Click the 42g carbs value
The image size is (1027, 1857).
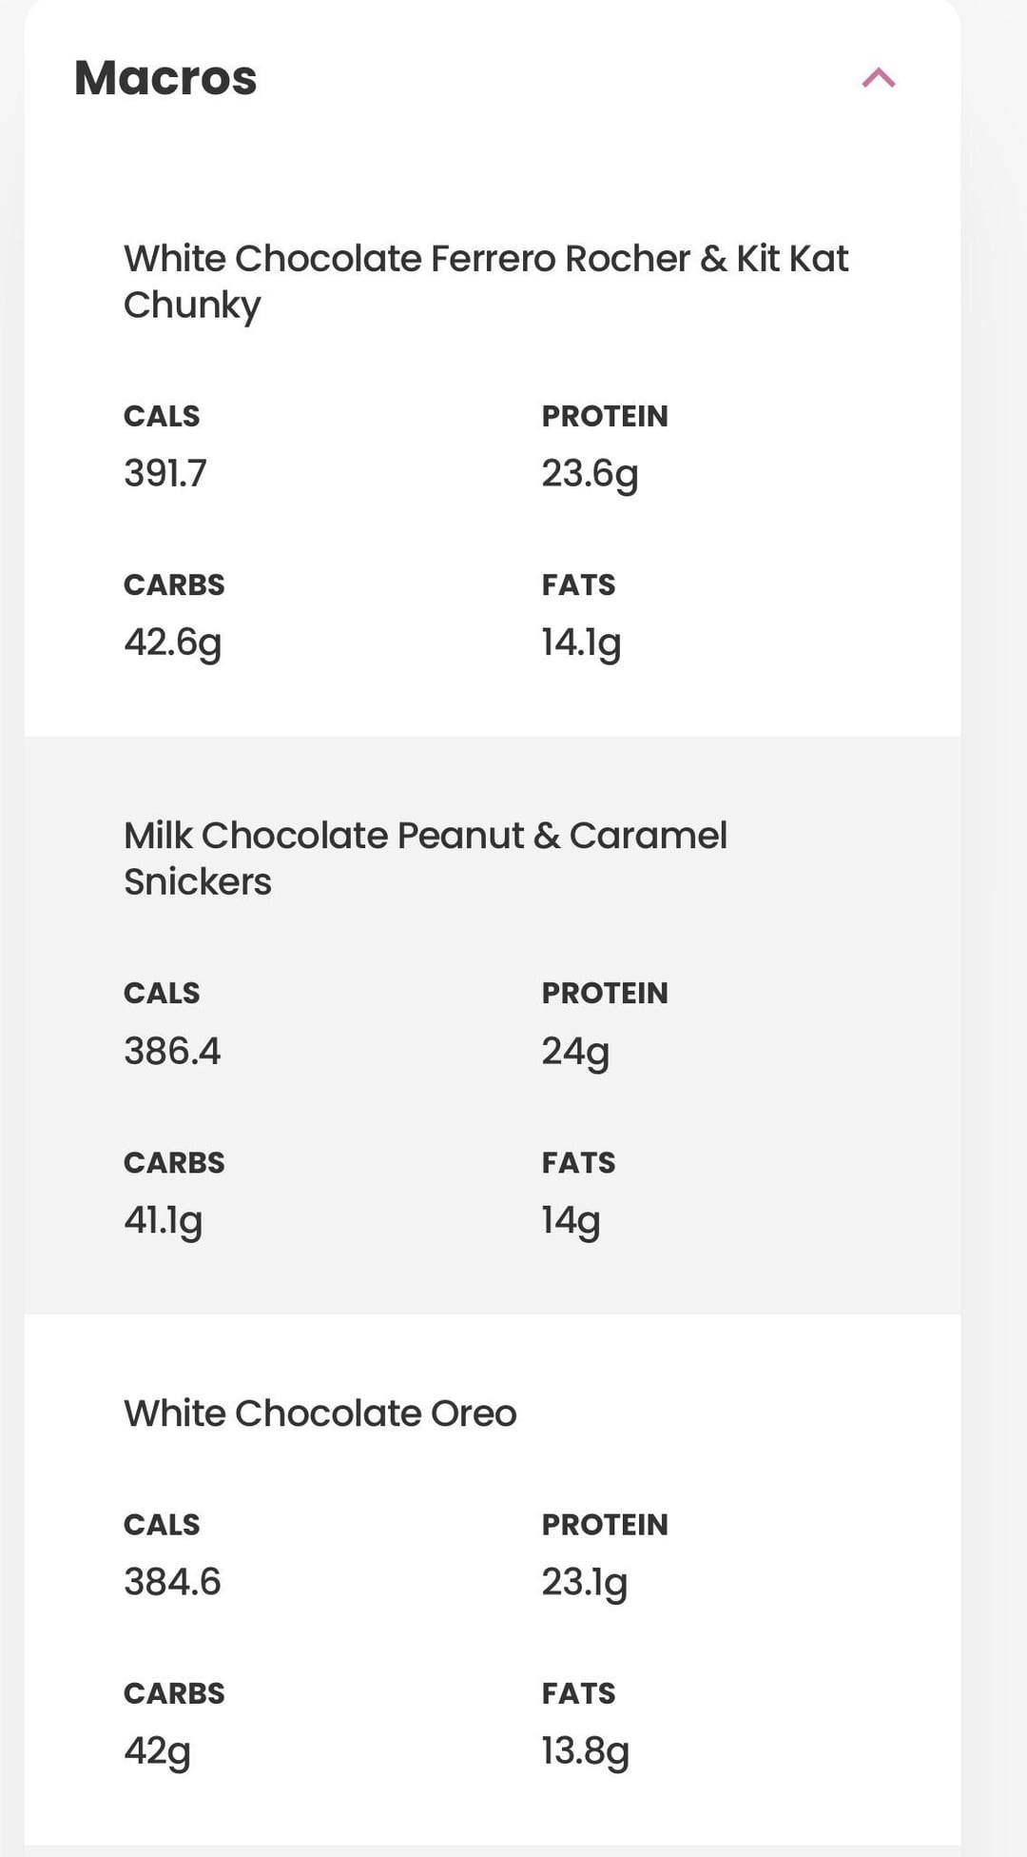click(158, 1751)
